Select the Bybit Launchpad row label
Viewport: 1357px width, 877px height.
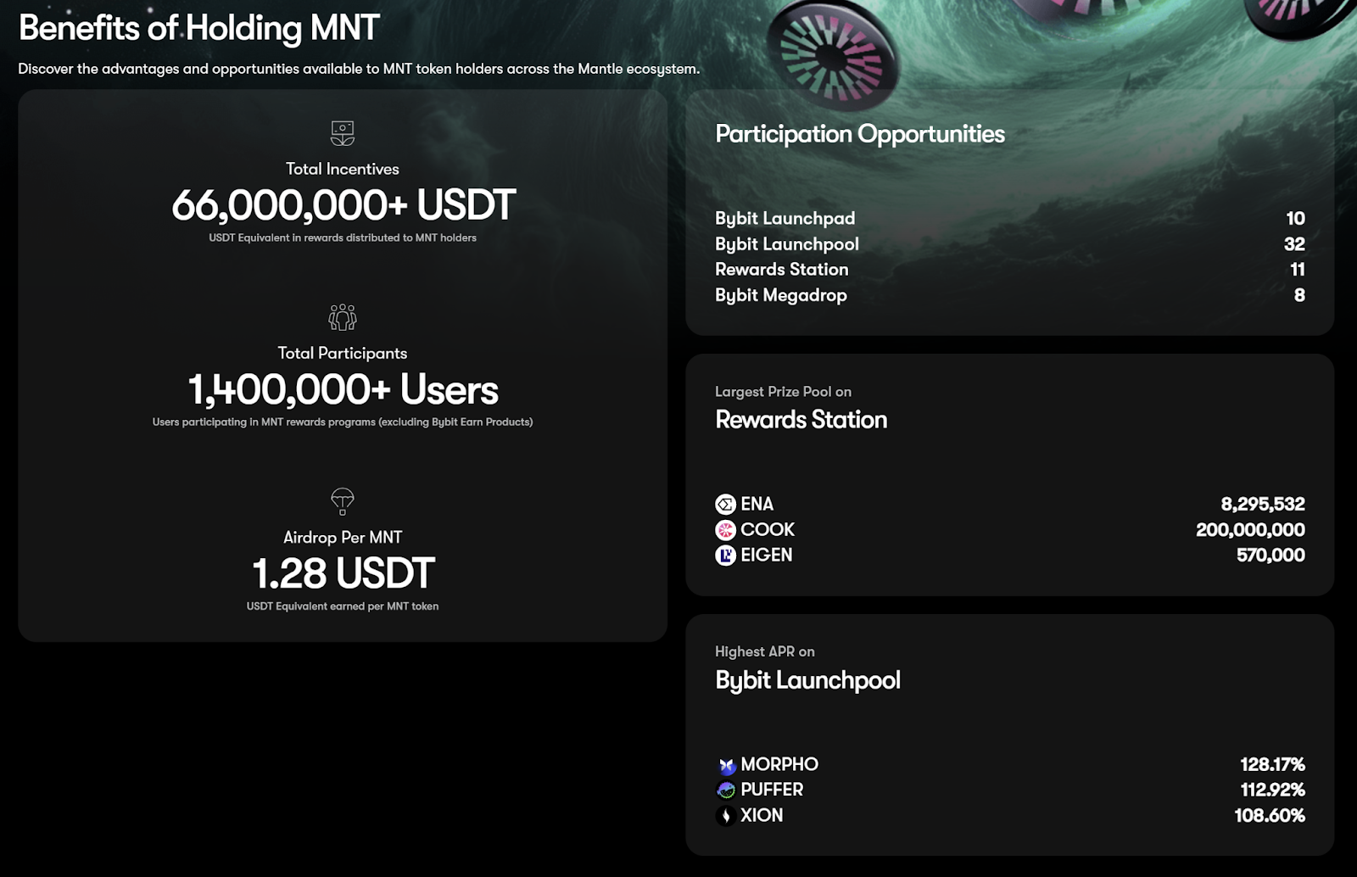tap(785, 219)
